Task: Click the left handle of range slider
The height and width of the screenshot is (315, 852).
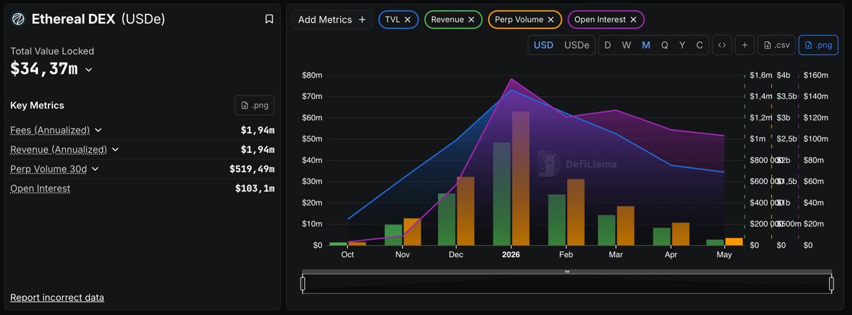Action: (303, 284)
